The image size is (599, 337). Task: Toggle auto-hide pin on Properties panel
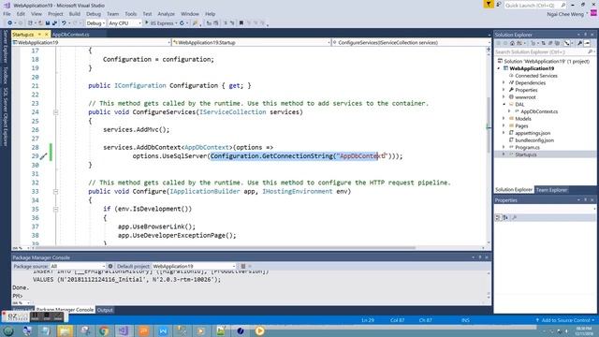point(585,200)
